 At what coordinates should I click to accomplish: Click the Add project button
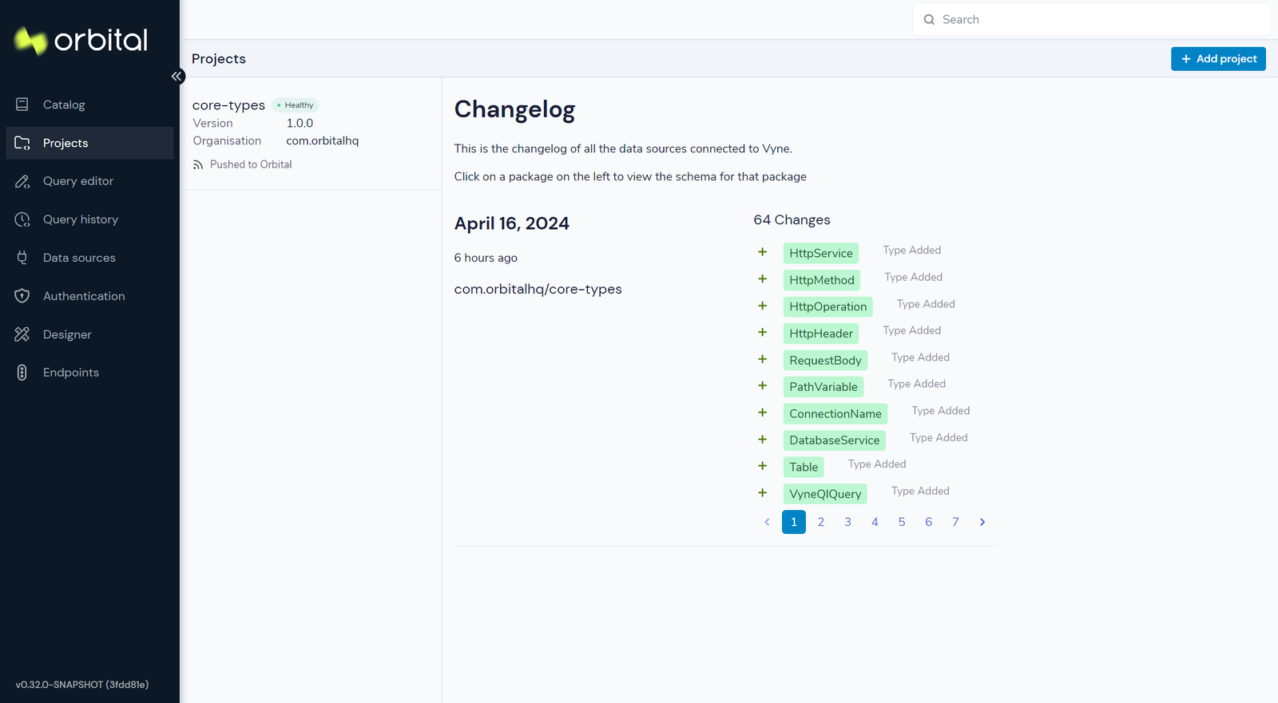(1218, 59)
